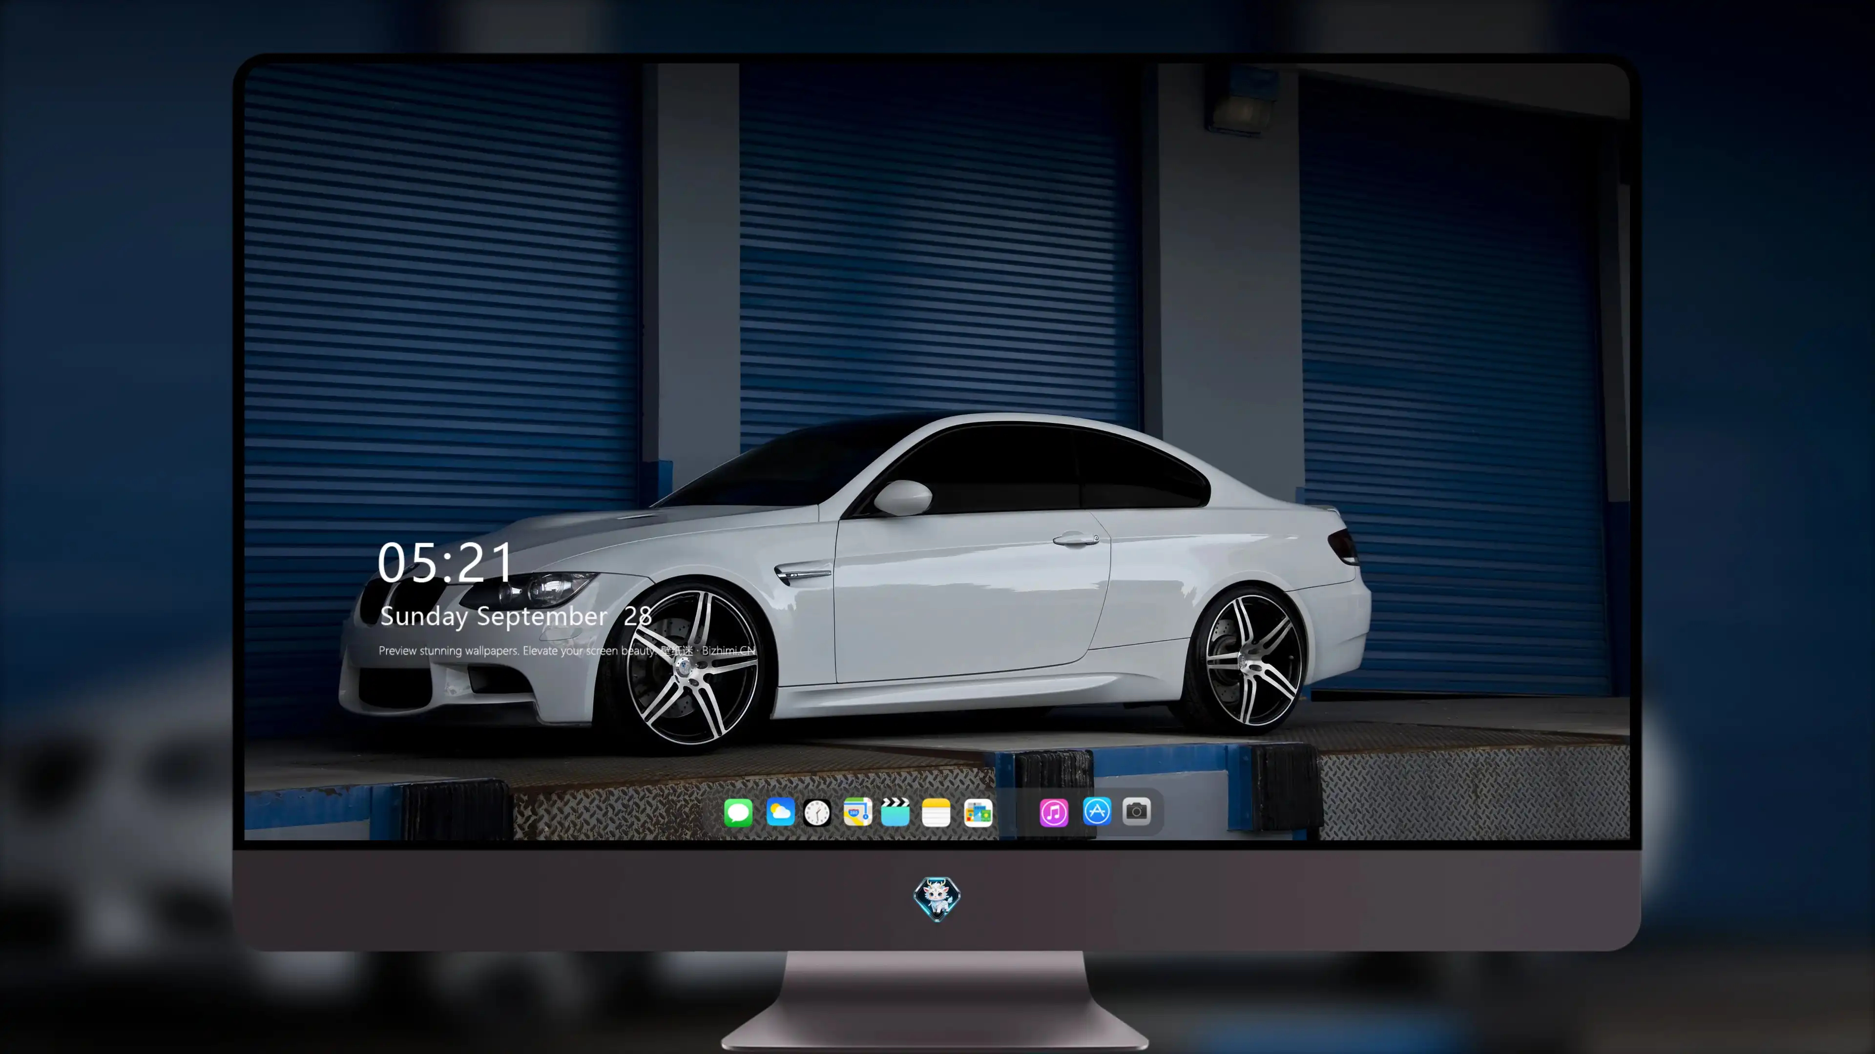Open the Clock app in the dock
1875x1054 pixels.
tap(817, 812)
